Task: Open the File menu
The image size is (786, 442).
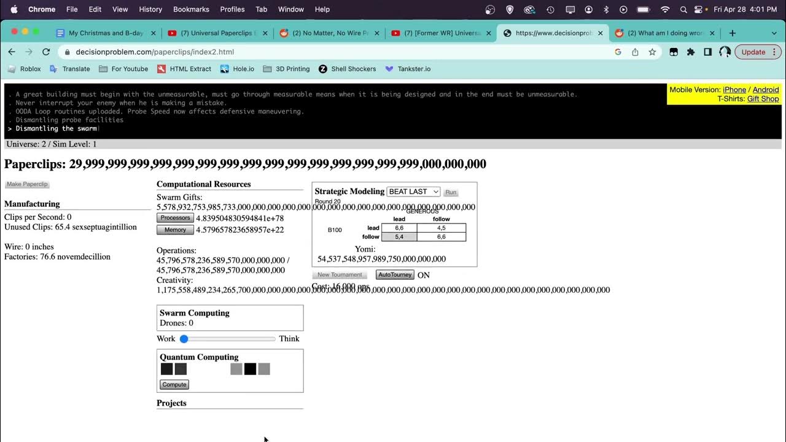Action: (x=72, y=9)
